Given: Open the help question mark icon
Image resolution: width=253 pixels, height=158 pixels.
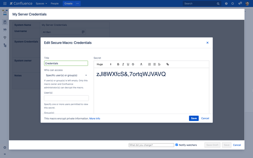Looking at the screenshot, I should 226,3.
